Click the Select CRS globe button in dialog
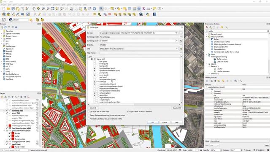 (x=181, y=49)
